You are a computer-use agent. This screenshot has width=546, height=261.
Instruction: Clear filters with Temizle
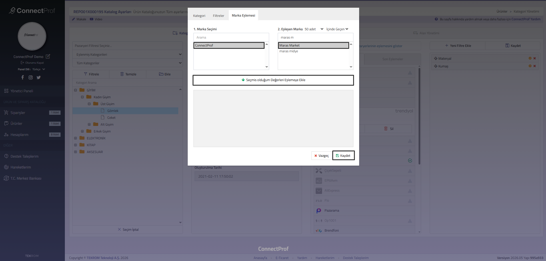[128, 74]
